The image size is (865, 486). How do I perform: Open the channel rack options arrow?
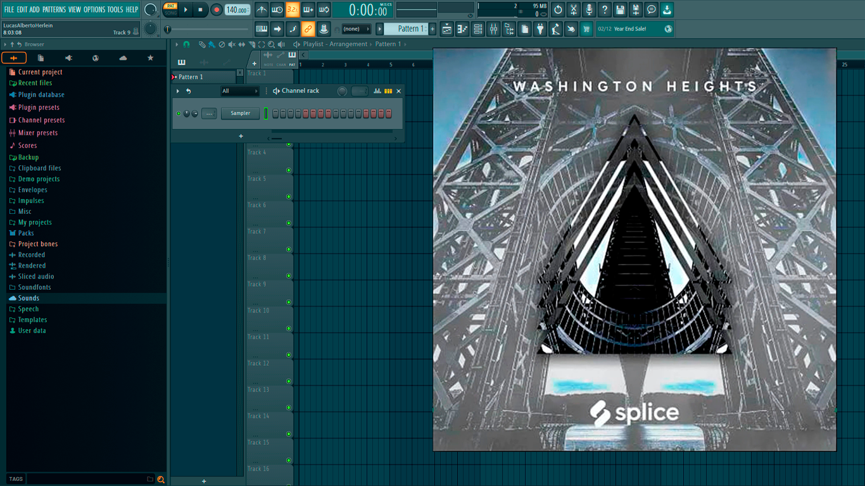pyautogui.click(x=178, y=91)
